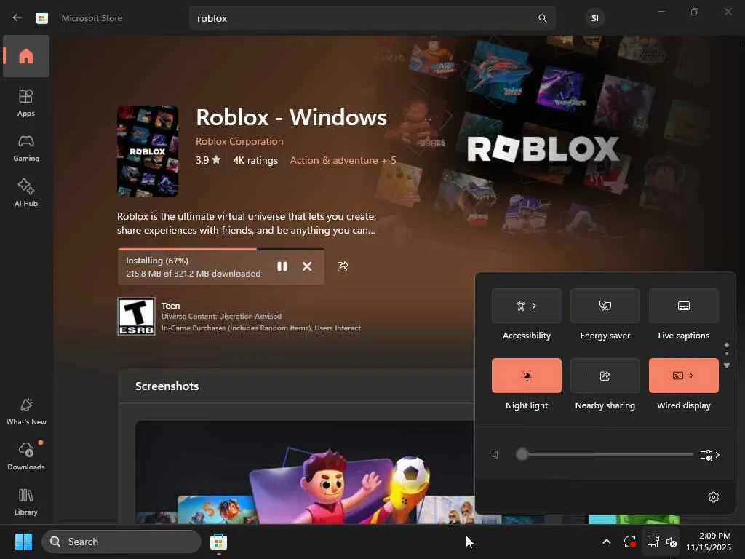Go back using the back arrow

[x=17, y=18]
